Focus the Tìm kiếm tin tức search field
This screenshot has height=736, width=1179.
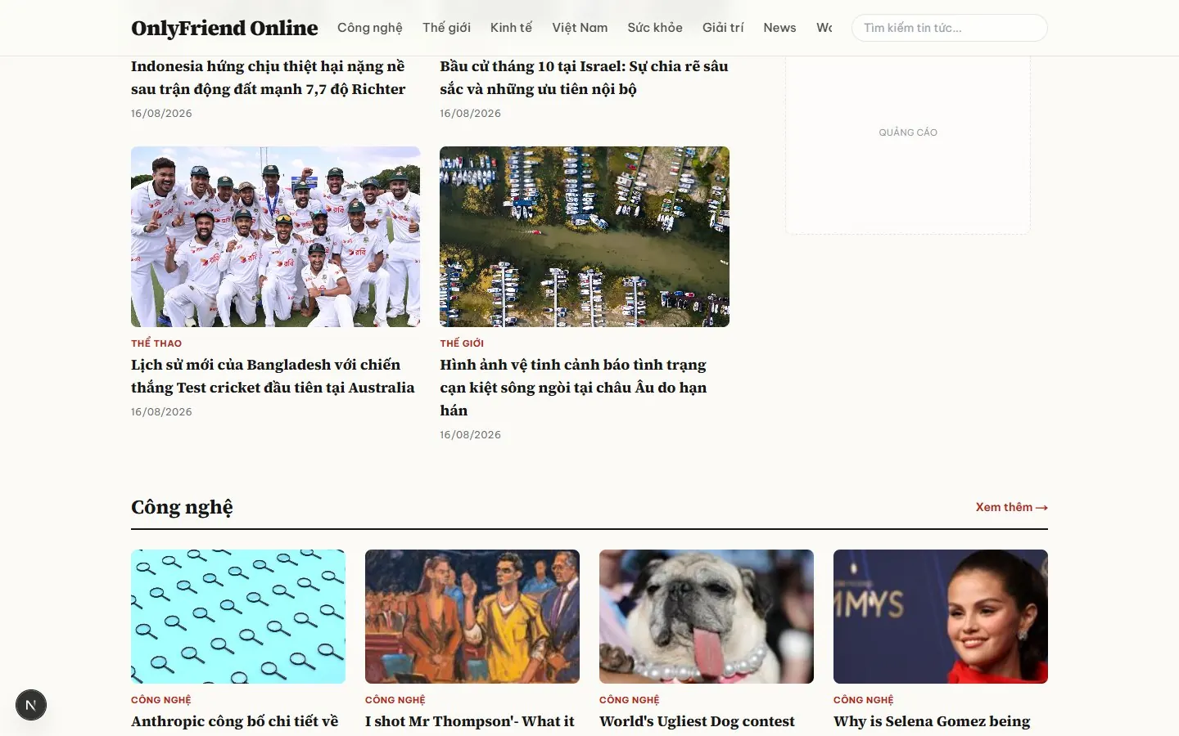pyautogui.click(x=949, y=28)
